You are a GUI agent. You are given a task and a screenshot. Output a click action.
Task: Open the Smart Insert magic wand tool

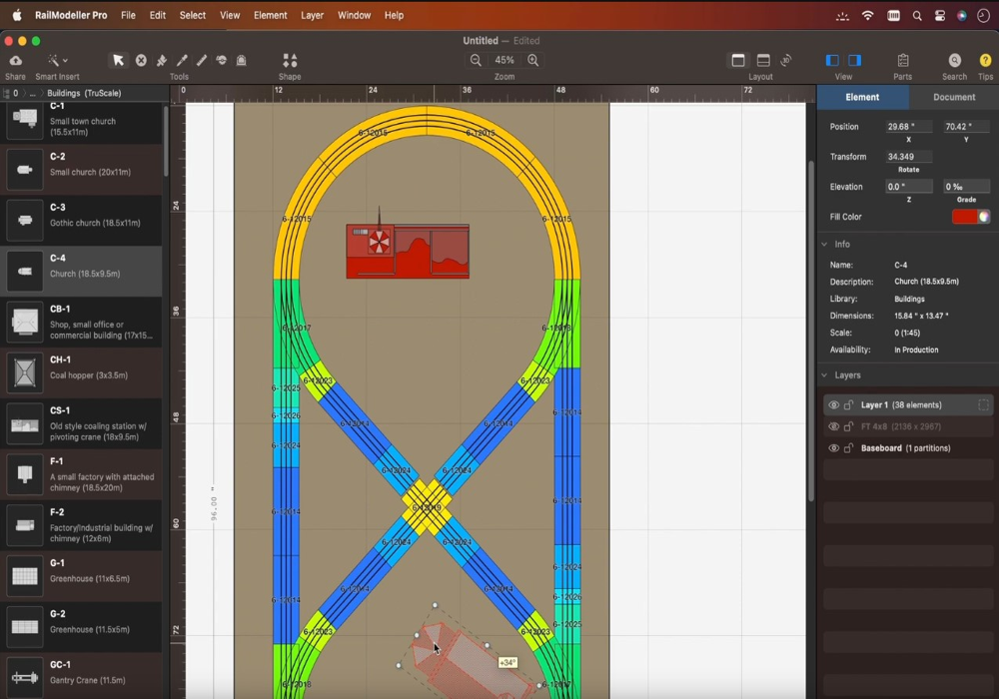click(53, 61)
